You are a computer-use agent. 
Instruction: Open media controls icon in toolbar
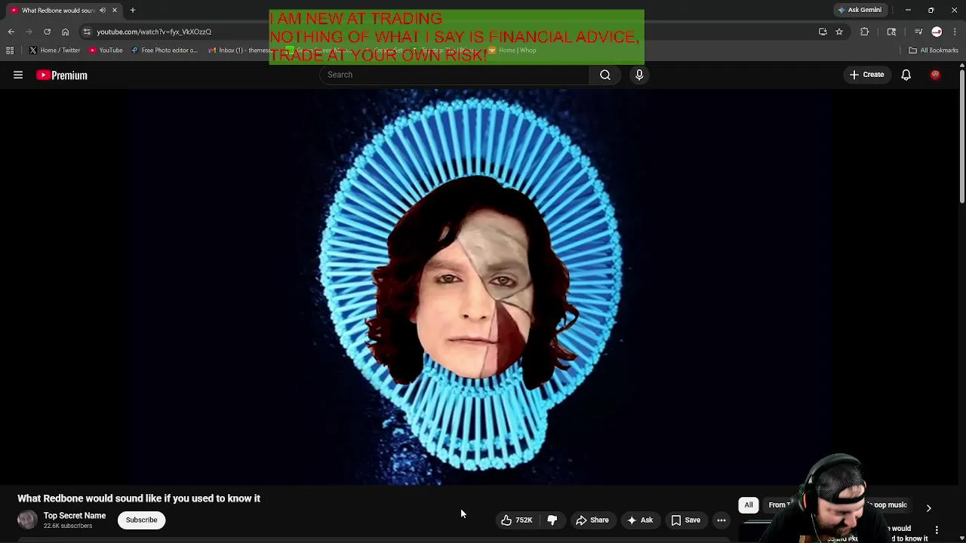tap(918, 32)
